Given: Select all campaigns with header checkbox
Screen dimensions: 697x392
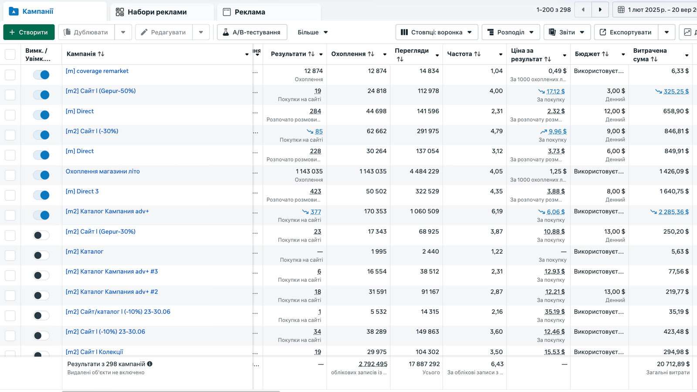Looking at the screenshot, I should (10, 54).
